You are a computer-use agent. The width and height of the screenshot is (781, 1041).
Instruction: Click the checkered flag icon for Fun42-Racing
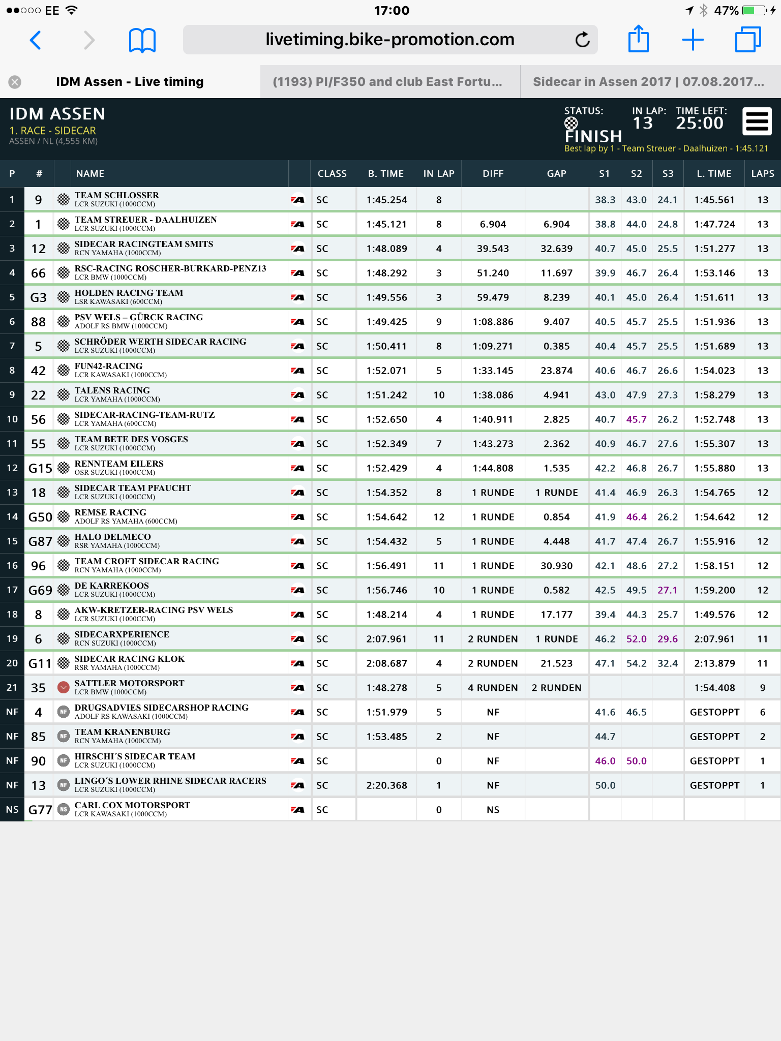click(x=63, y=370)
